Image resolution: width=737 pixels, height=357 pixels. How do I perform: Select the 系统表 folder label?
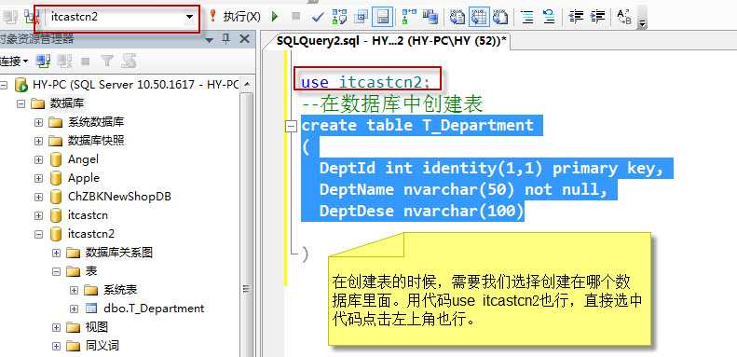point(120,290)
